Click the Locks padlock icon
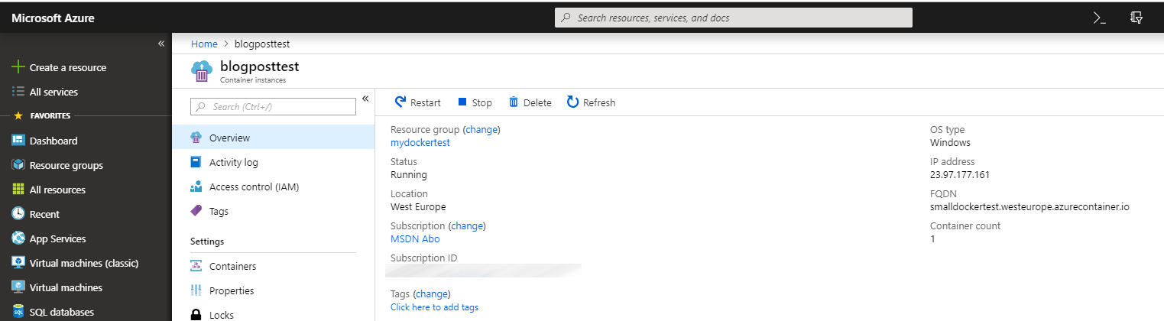Viewport: 1164px width, 321px height. tap(196, 315)
